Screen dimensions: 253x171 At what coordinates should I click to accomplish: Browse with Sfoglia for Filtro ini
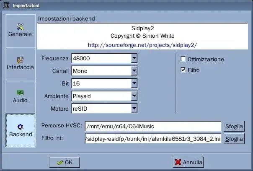coord(234,139)
